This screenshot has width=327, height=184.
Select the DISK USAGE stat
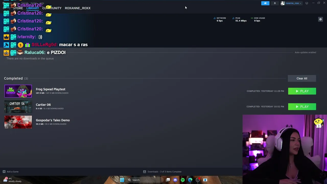click(258, 19)
